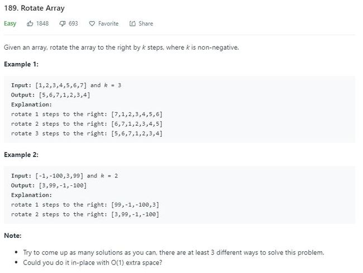
Task: Add problem via Favorite label
Action: point(108,23)
